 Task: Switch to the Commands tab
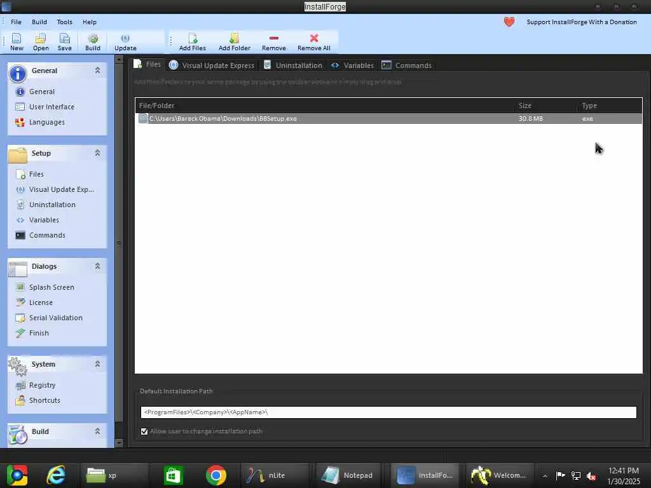point(407,65)
